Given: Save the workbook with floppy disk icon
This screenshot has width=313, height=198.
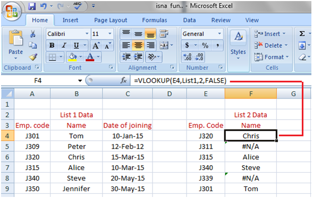Looking at the screenshot, I should [32, 6].
